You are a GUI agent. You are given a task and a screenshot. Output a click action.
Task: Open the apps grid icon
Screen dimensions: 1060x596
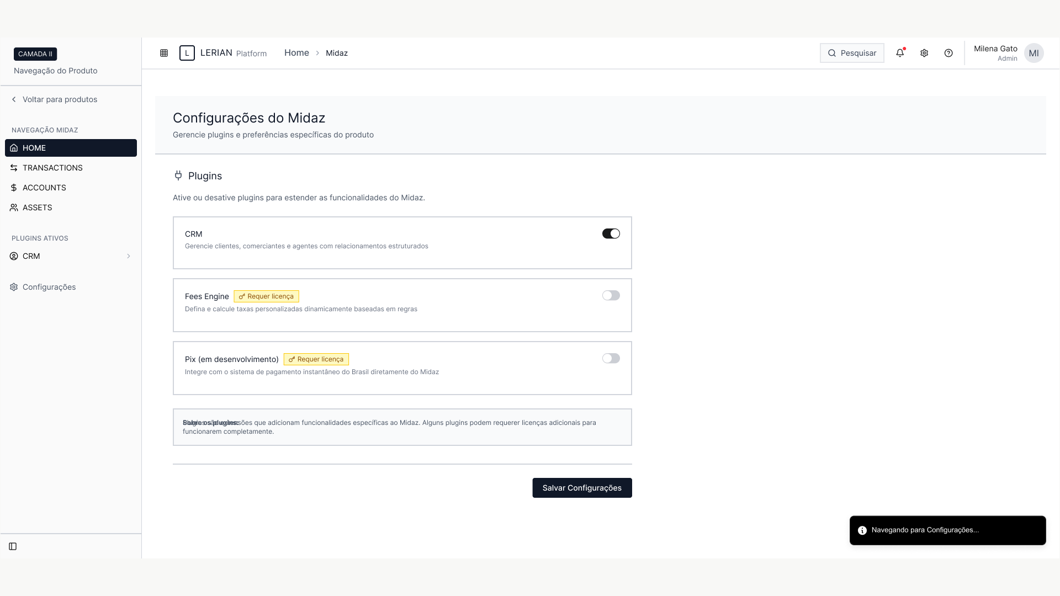(x=164, y=53)
